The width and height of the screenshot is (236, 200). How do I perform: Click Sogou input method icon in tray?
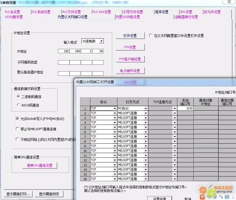coord(202,197)
